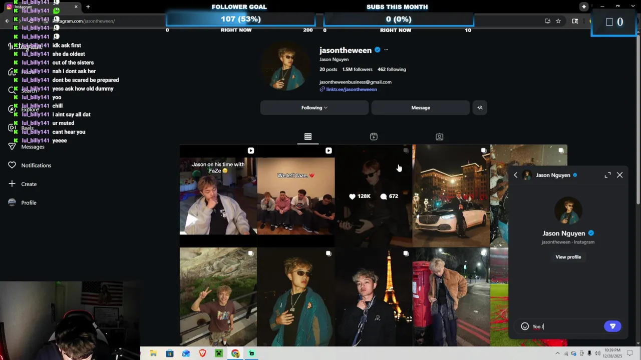
Task: Click View profile in the chat popup
Action: (x=568, y=257)
